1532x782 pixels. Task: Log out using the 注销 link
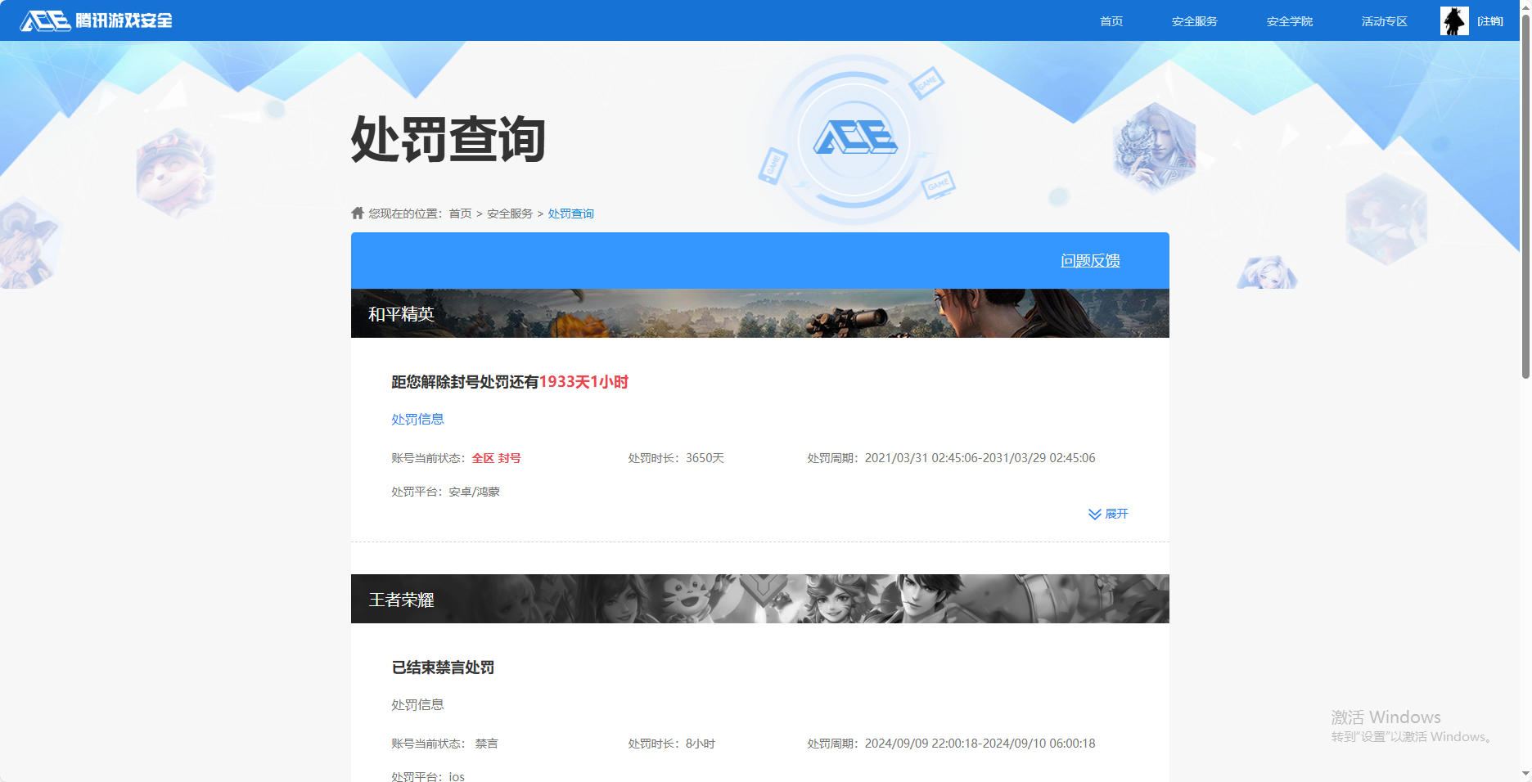pos(1490,21)
